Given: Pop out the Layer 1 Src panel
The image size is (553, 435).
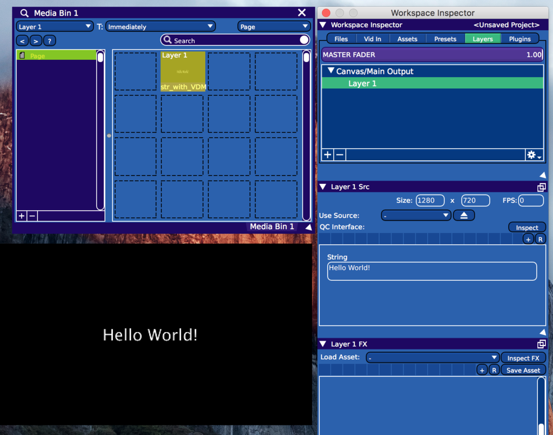Looking at the screenshot, I should [541, 187].
